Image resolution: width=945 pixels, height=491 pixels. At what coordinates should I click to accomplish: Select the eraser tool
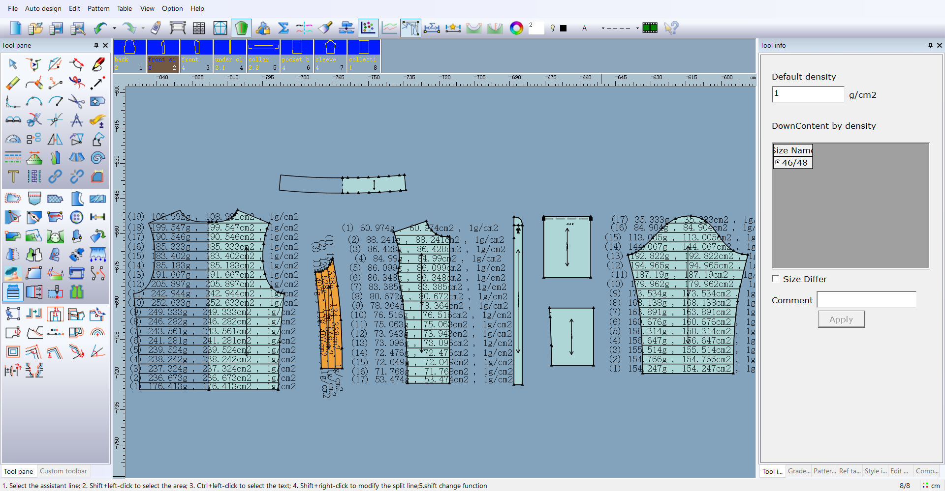pos(13,83)
